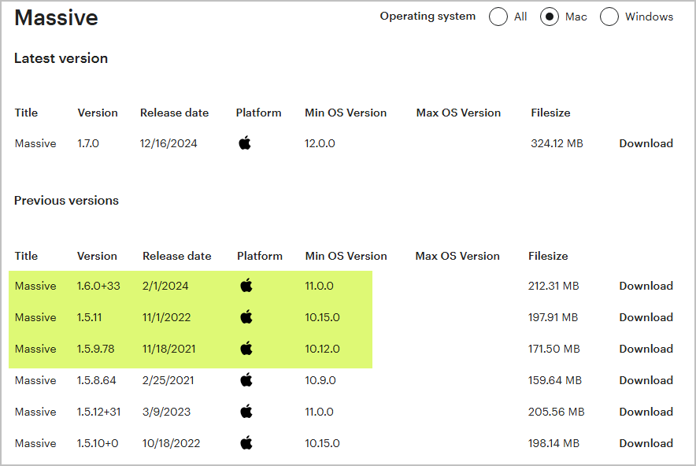Download Massive version 1.5.10+0

[646, 443]
